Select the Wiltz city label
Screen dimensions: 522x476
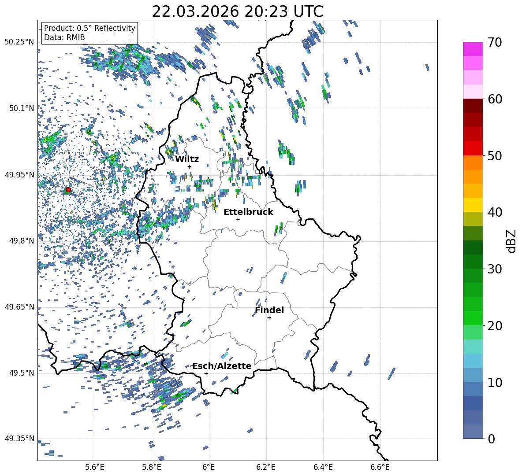pyautogui.click(x=187, y=159)
